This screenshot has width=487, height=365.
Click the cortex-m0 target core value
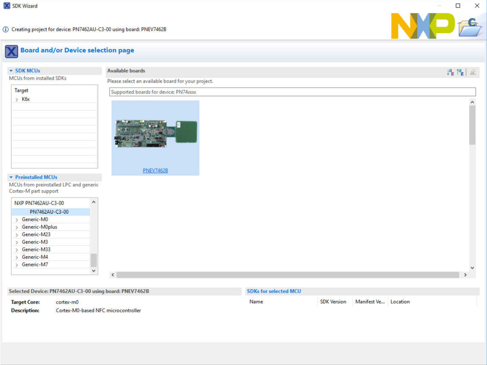point(67,302)
